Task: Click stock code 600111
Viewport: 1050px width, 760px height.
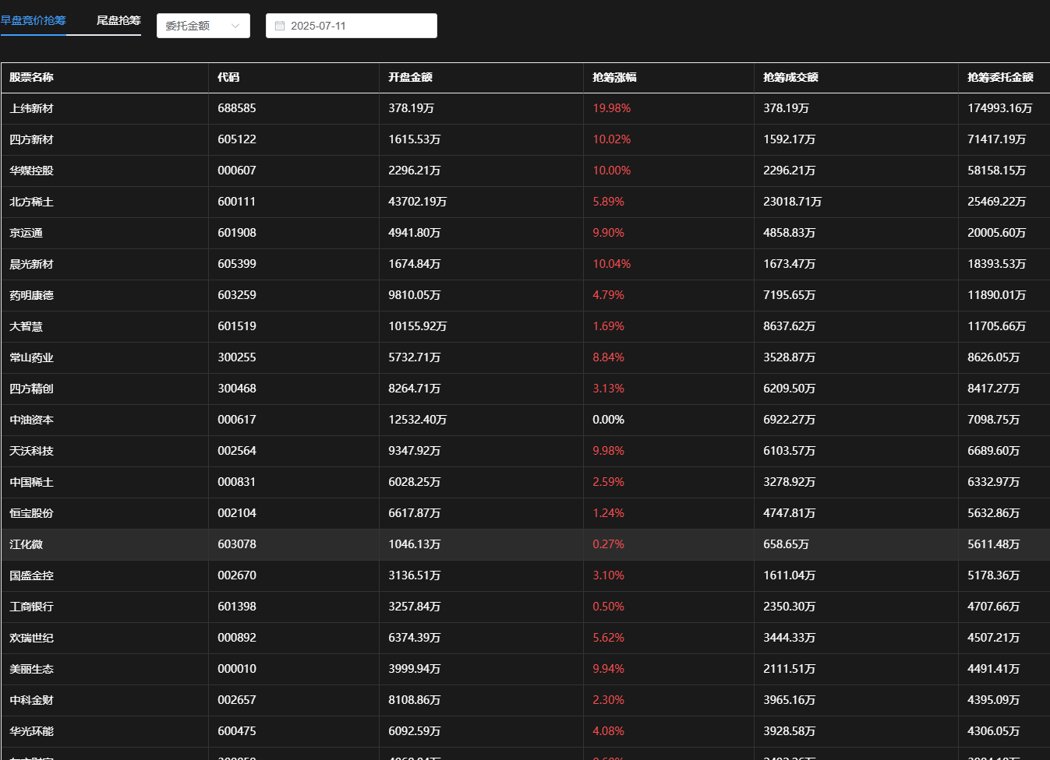Action: pyautogui.click(x=237, y=202)
